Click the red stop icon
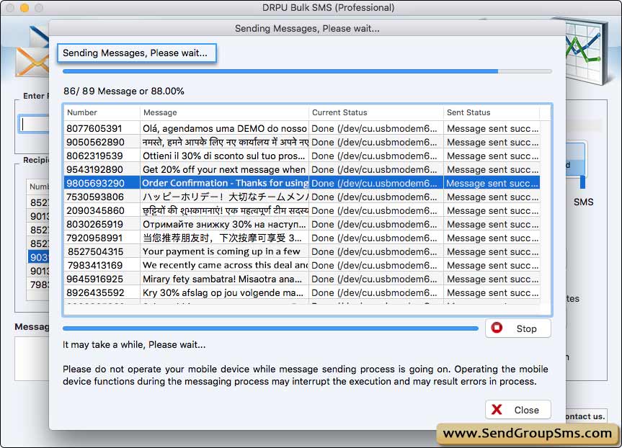622x448 pixels. point(497,328)
